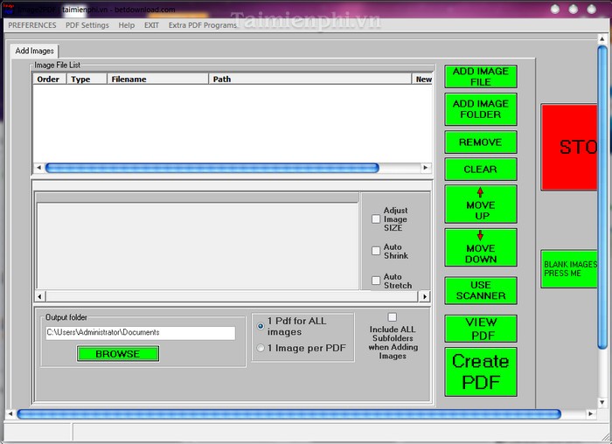Image resolution: width=612 pixels, height=444 pixels.
Task: Click the output folder path field
Action: tap(140, 333)
